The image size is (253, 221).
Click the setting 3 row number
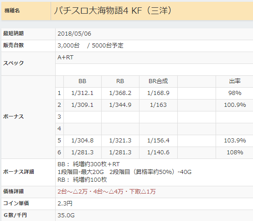pos(59,117)
